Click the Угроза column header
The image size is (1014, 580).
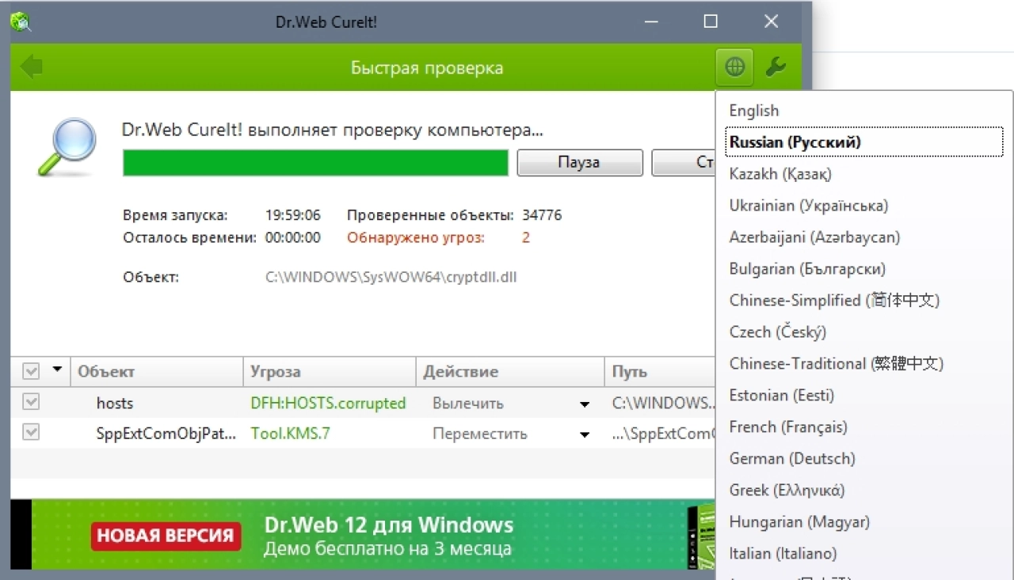(329, 371)
